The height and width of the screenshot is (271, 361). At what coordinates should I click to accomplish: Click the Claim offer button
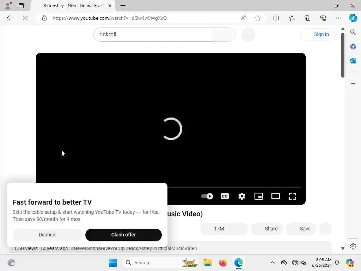point(123,235)
